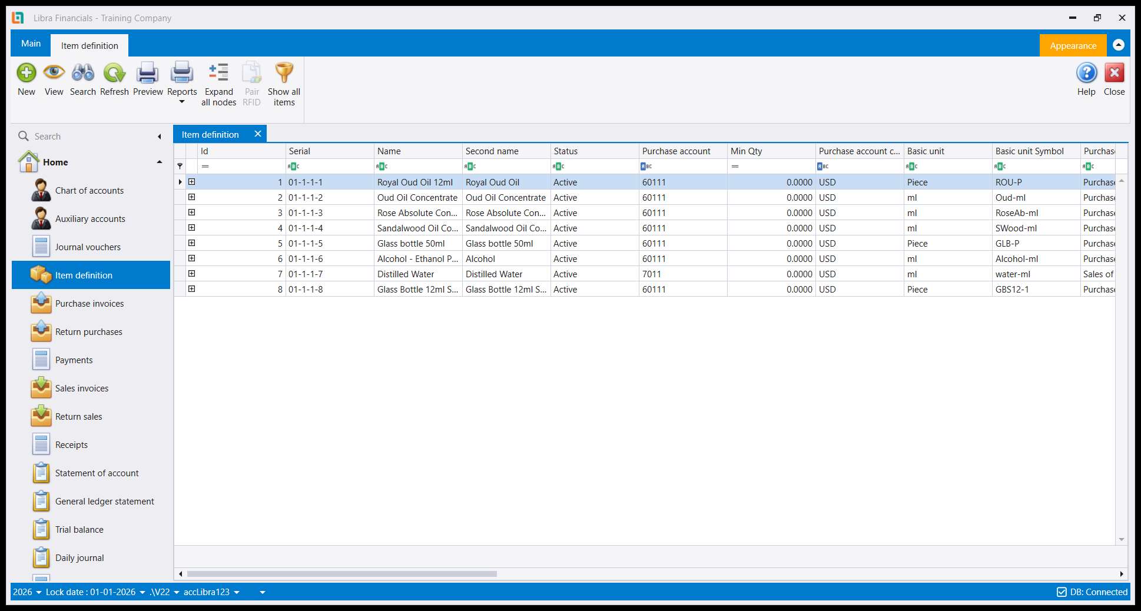Collapse the ribbon with the up arrow
The image size is (1141, 611).
coord(1119,45)
